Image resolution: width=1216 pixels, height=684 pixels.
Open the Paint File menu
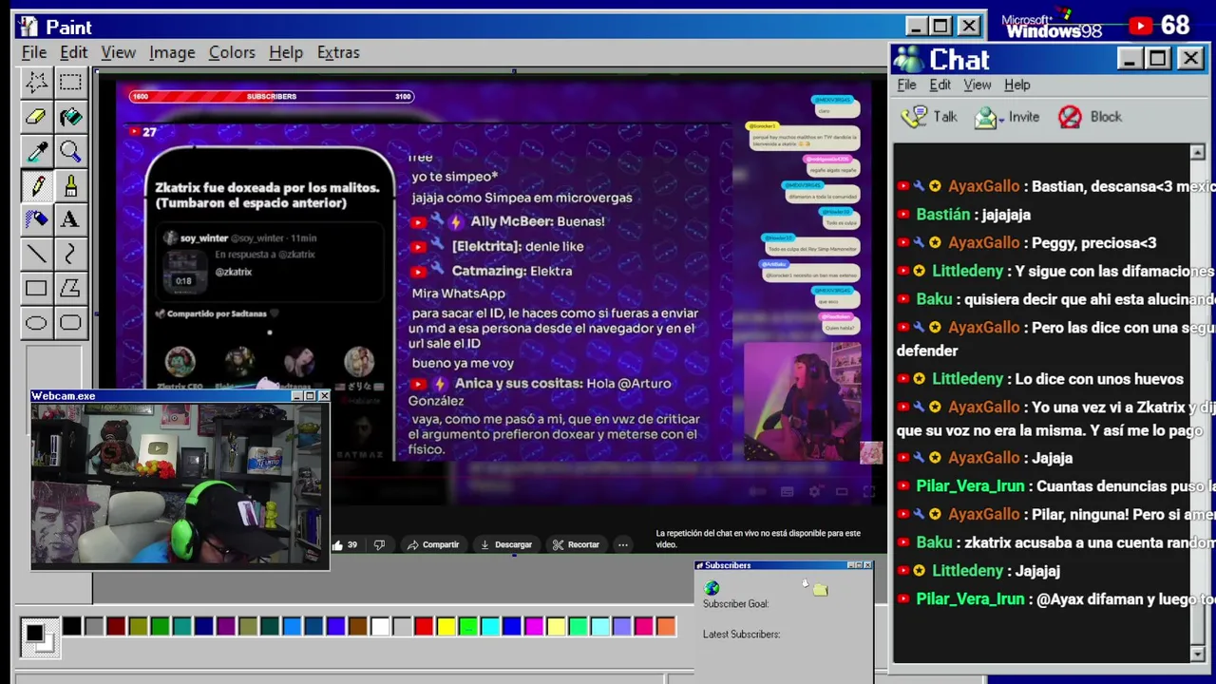pos(34,52)
